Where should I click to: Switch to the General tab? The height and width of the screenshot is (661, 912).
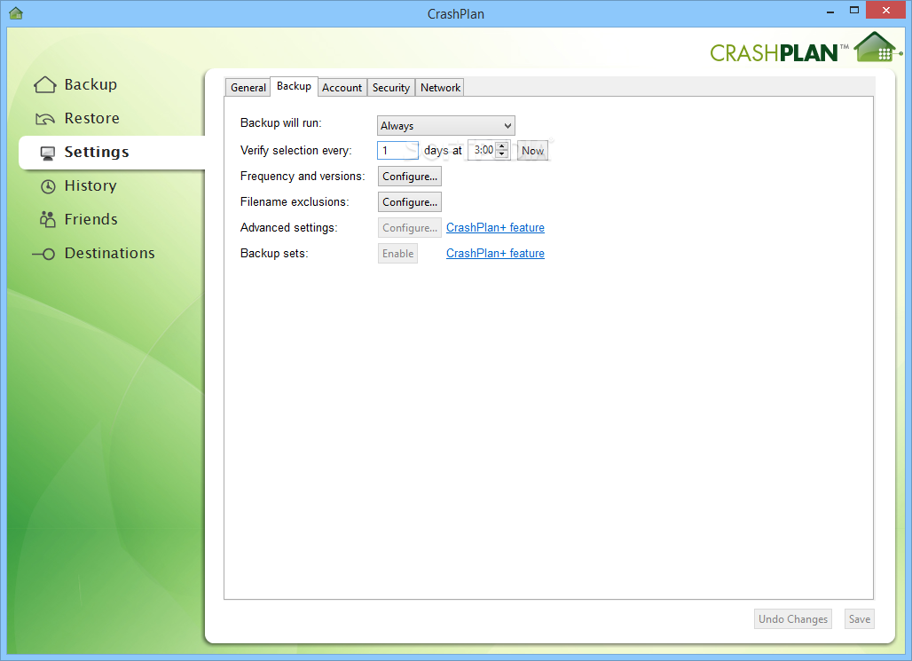coord(248,87)
